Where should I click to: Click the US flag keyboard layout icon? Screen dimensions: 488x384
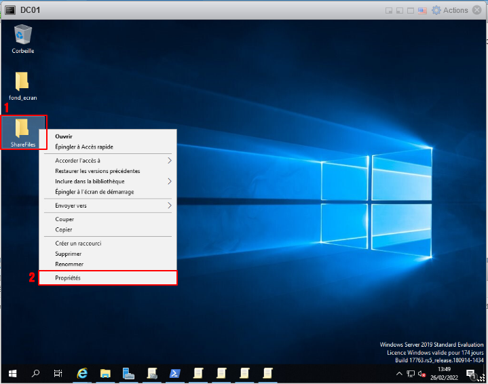[x=422, y=10]
